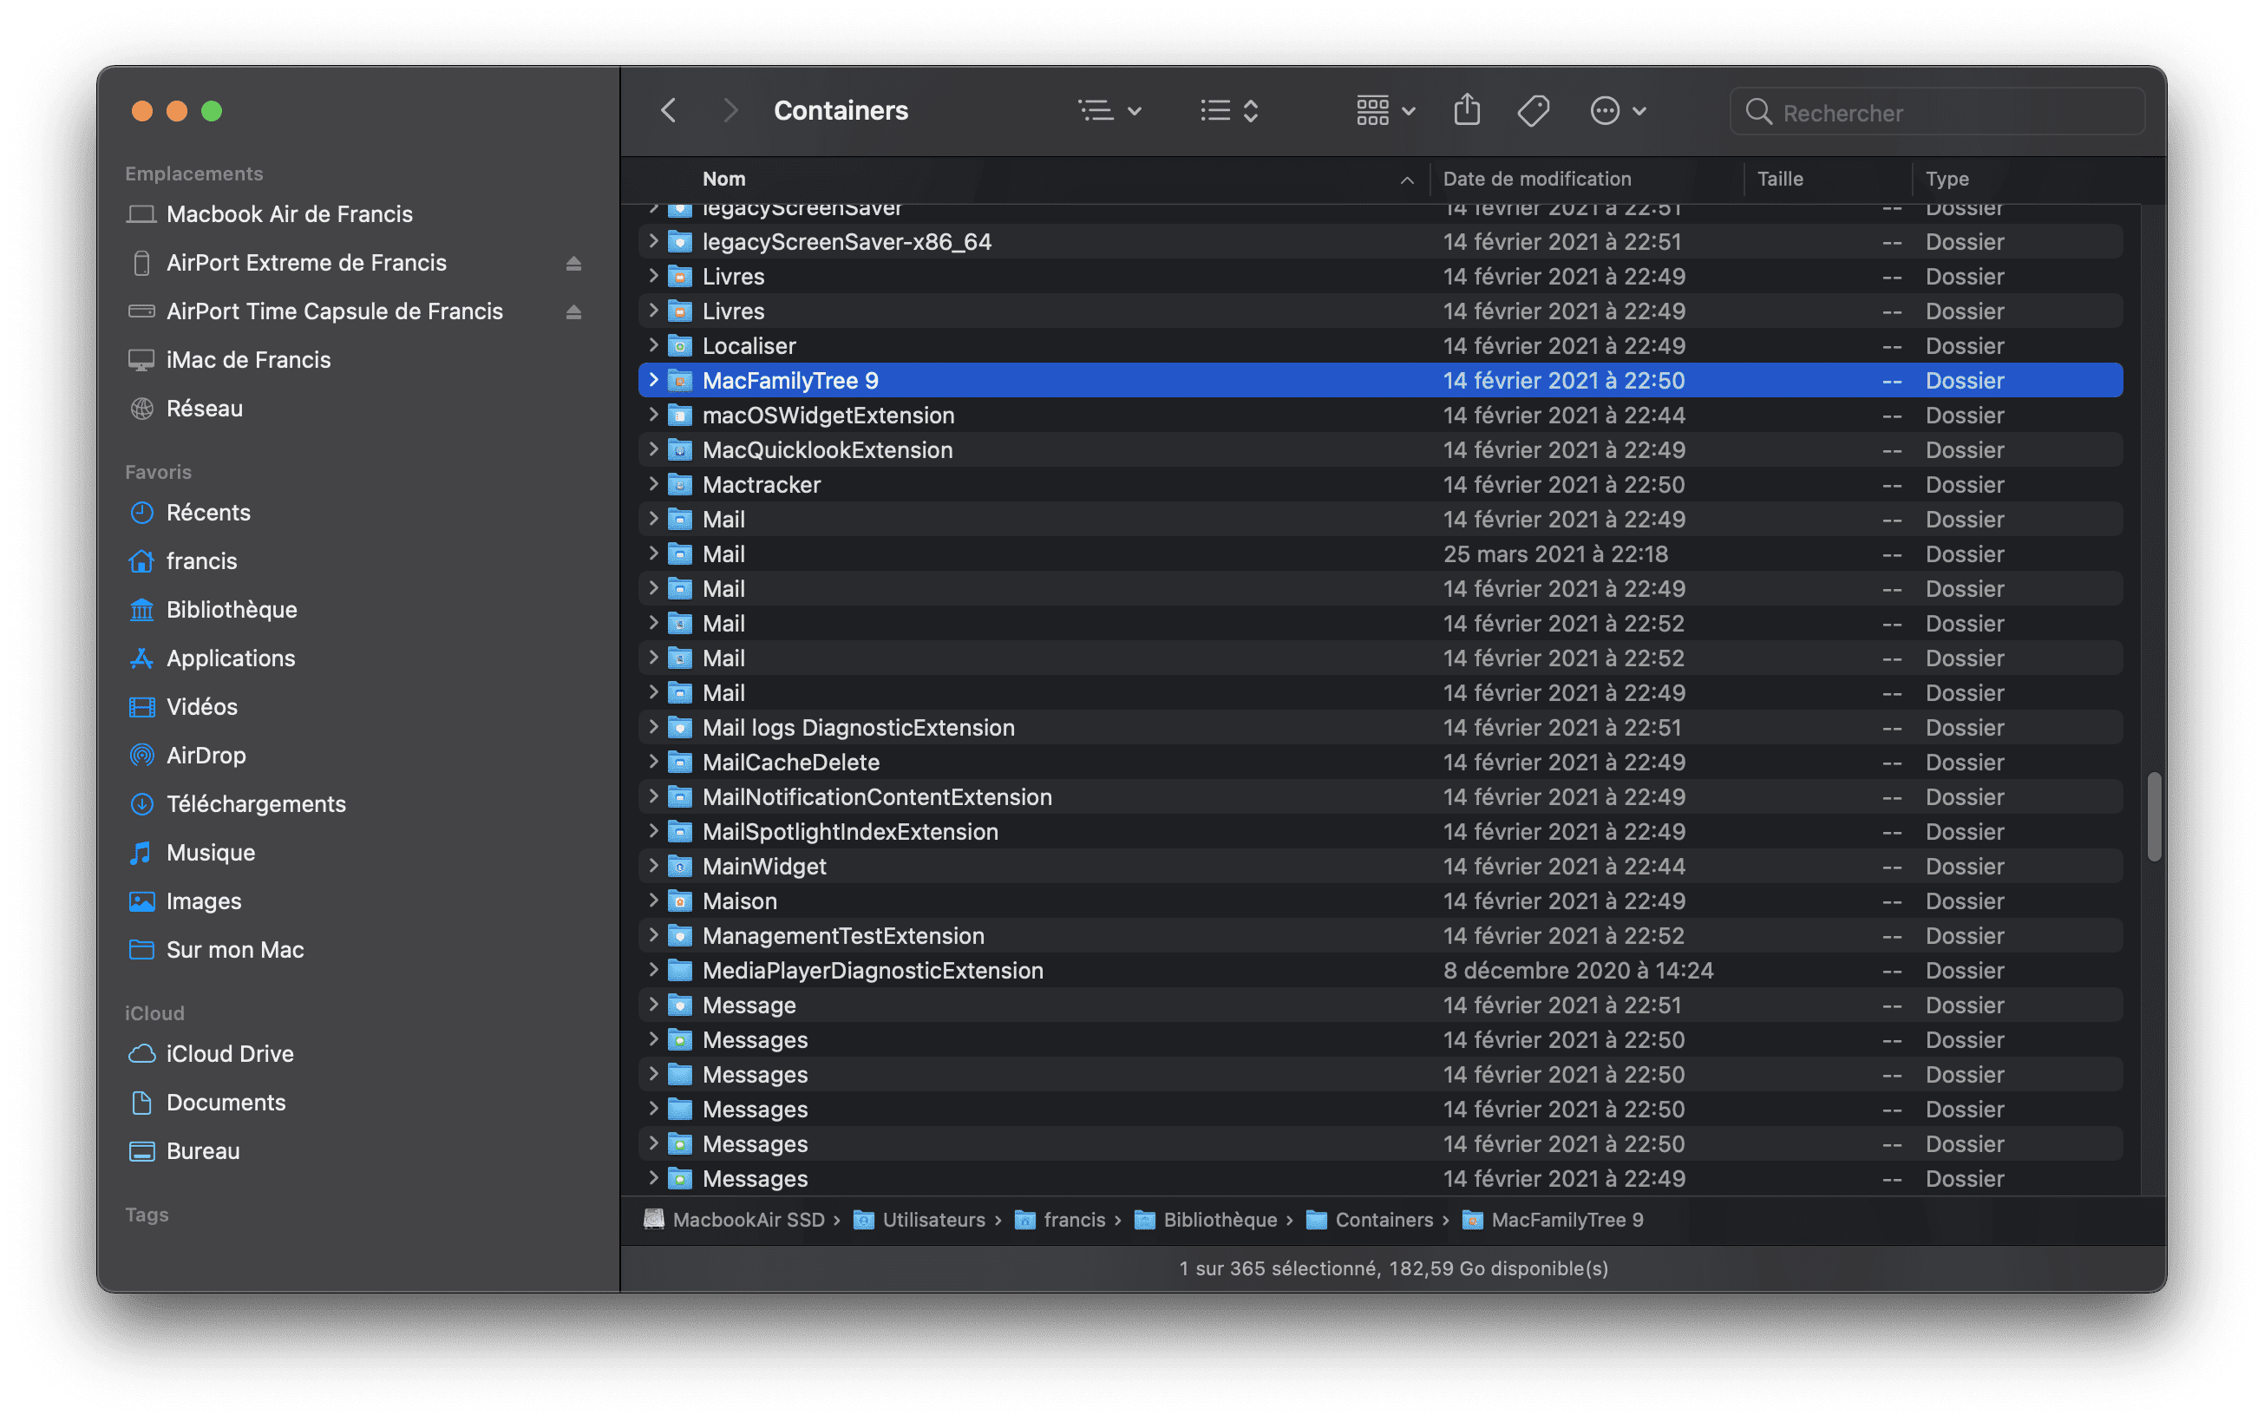Open iCloud Drive in the sidebar
The image size is (2264, 1421).
229,1055
